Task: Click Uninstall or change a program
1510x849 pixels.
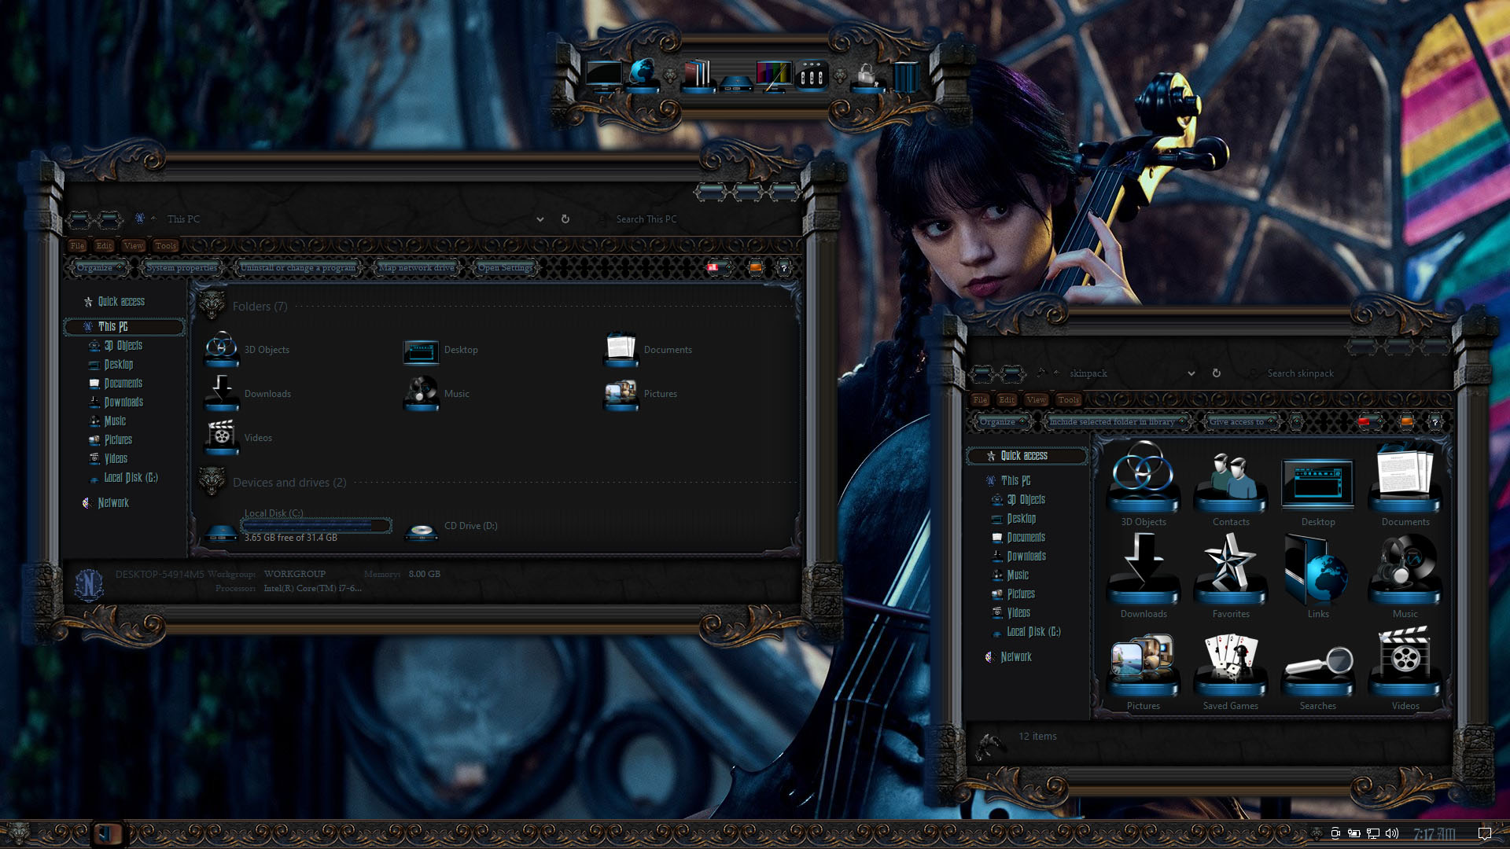Action: pos(297,268)
